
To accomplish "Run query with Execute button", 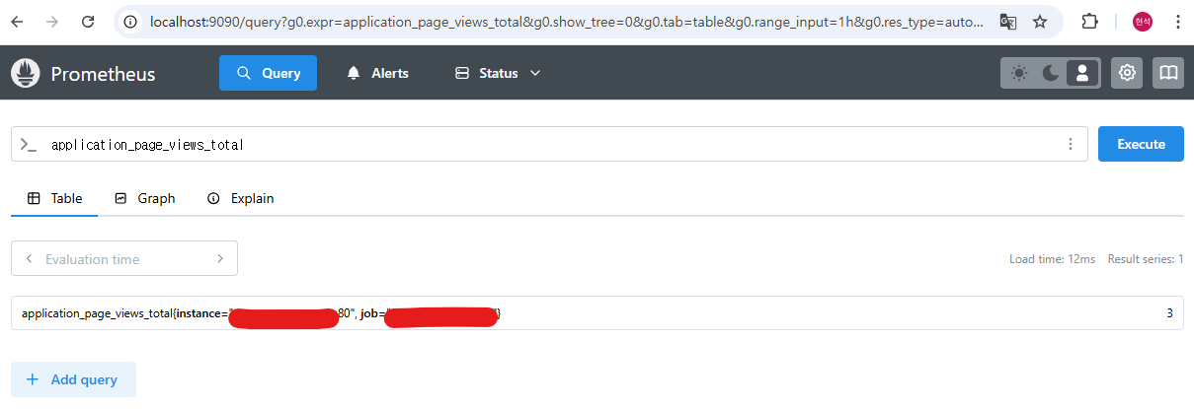I will tap(1141, 144).
